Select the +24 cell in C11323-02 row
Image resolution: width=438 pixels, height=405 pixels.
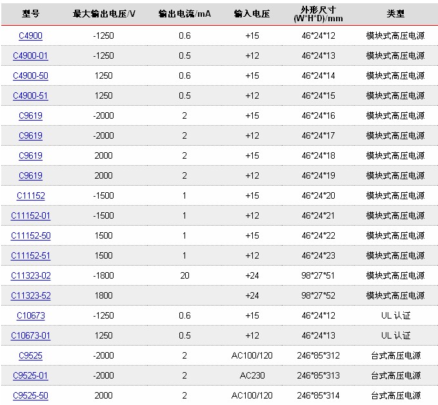tap(252, 275)
